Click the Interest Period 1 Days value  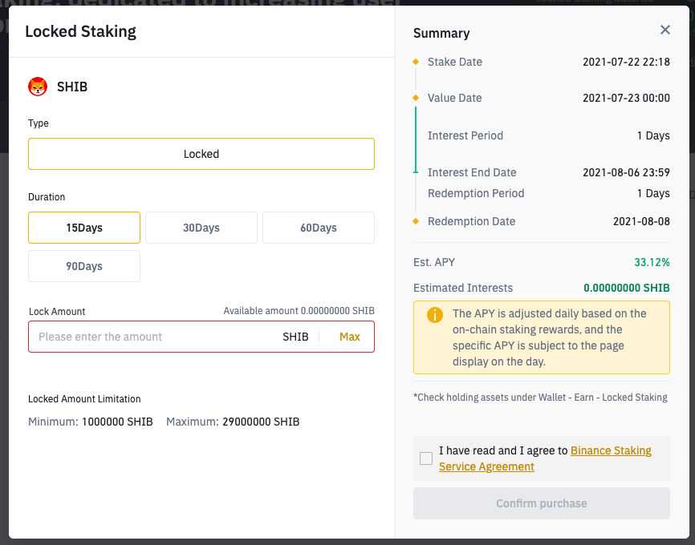(x=653, y=135)
